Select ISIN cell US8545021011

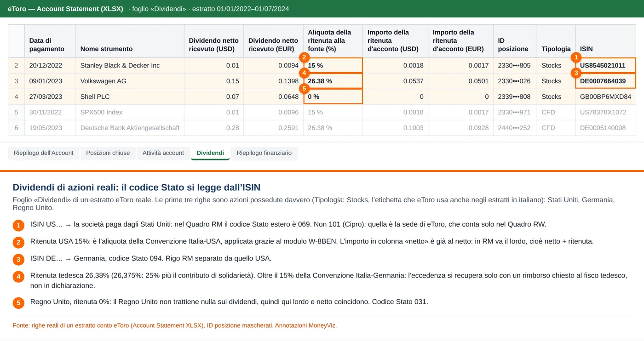[606, 66]
